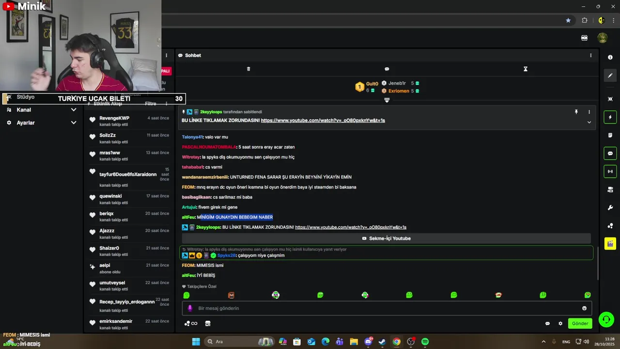The width and height of the screenshot is (620, 349).
Task: Select Recep_tayyip_erdogannn follow event
Action: pyautogui.click(x=129, y=304)
